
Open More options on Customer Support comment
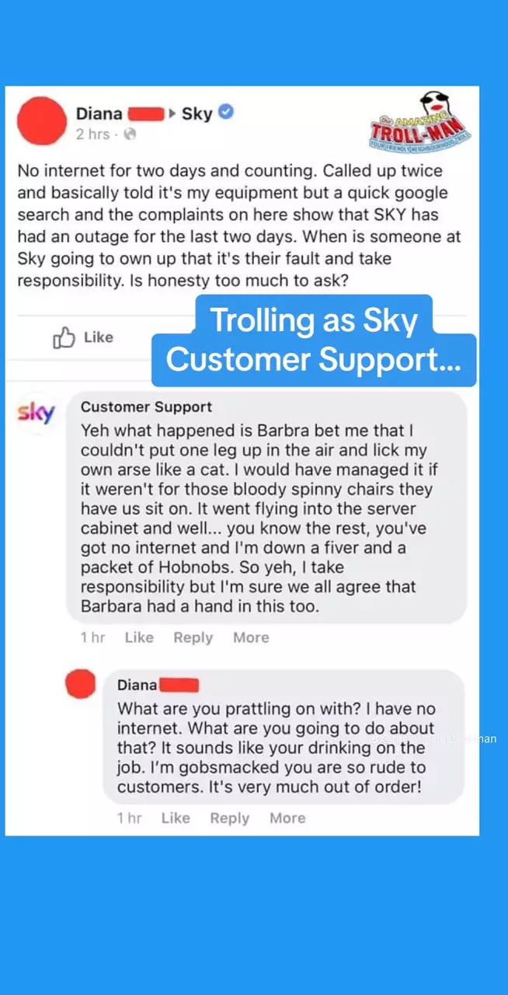tap(251, 637)
